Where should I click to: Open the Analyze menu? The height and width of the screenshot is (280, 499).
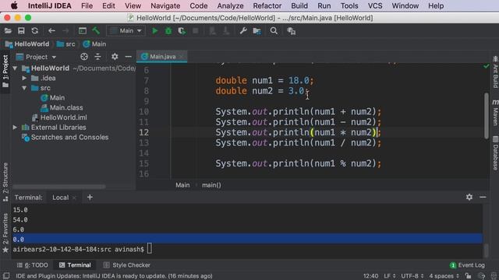coord(230,5)
